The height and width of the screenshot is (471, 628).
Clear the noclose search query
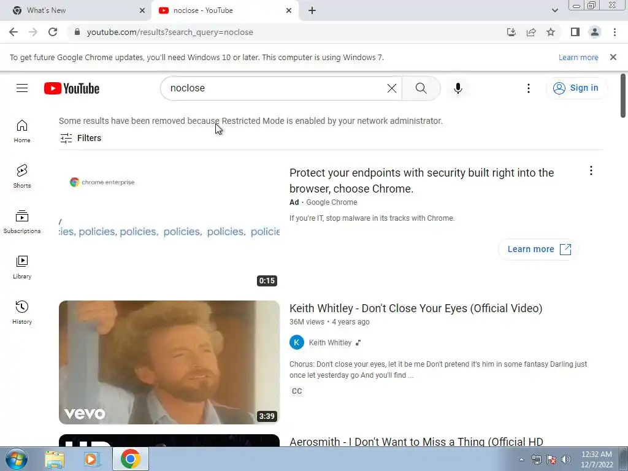pos(392,88)
